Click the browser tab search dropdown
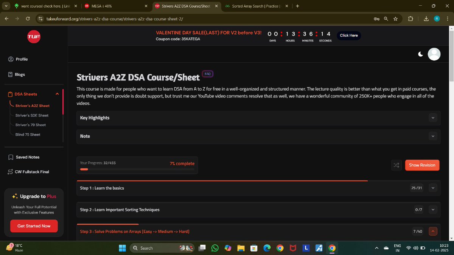The width and height of the screenshot is (454, 255). click(x=5, y=6)
